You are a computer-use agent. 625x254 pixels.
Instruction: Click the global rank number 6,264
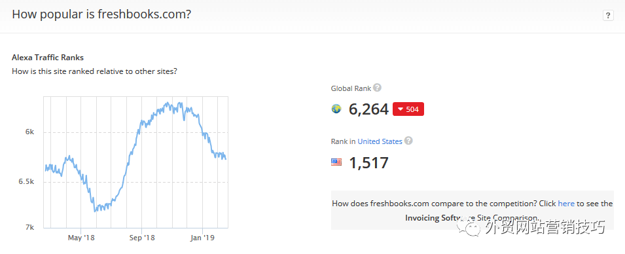pyautogui.click(x=368, y=109)
